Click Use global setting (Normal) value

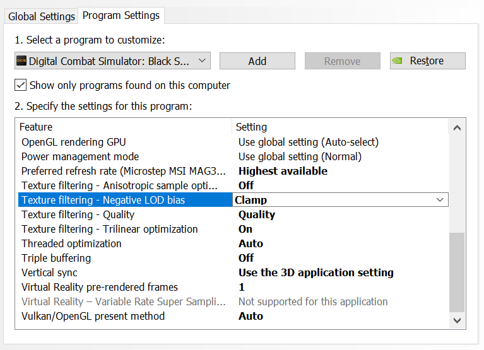point(300,156)
